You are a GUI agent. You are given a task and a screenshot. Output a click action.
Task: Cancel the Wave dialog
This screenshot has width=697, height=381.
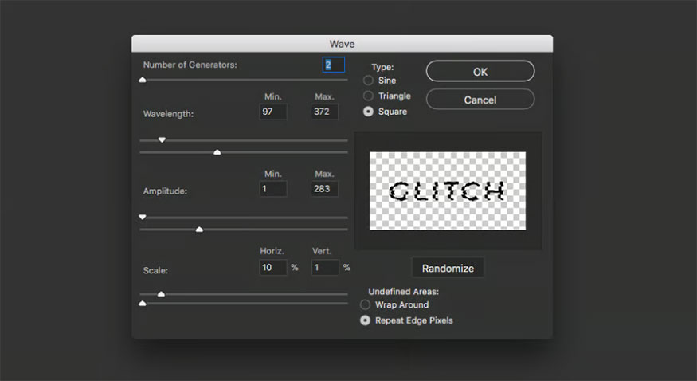[x=480, y=100]
